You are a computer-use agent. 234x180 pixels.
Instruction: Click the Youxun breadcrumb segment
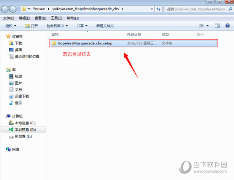pos(39,9)
